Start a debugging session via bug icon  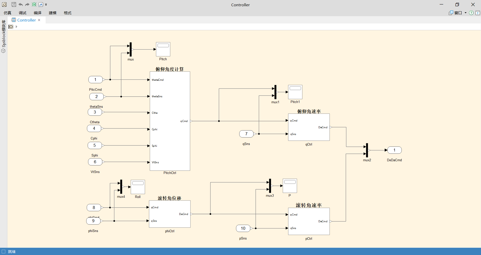point(34,4)
